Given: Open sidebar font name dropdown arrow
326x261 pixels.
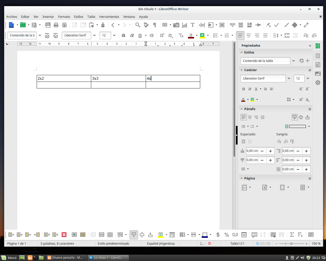Looking at the screenshot, I should [289, 79].
